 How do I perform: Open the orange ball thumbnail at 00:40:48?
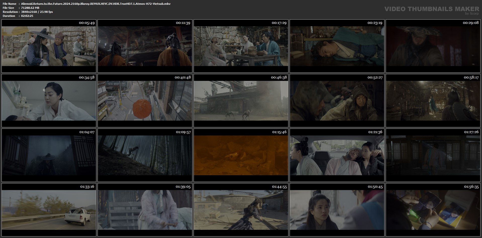[145, 101]
